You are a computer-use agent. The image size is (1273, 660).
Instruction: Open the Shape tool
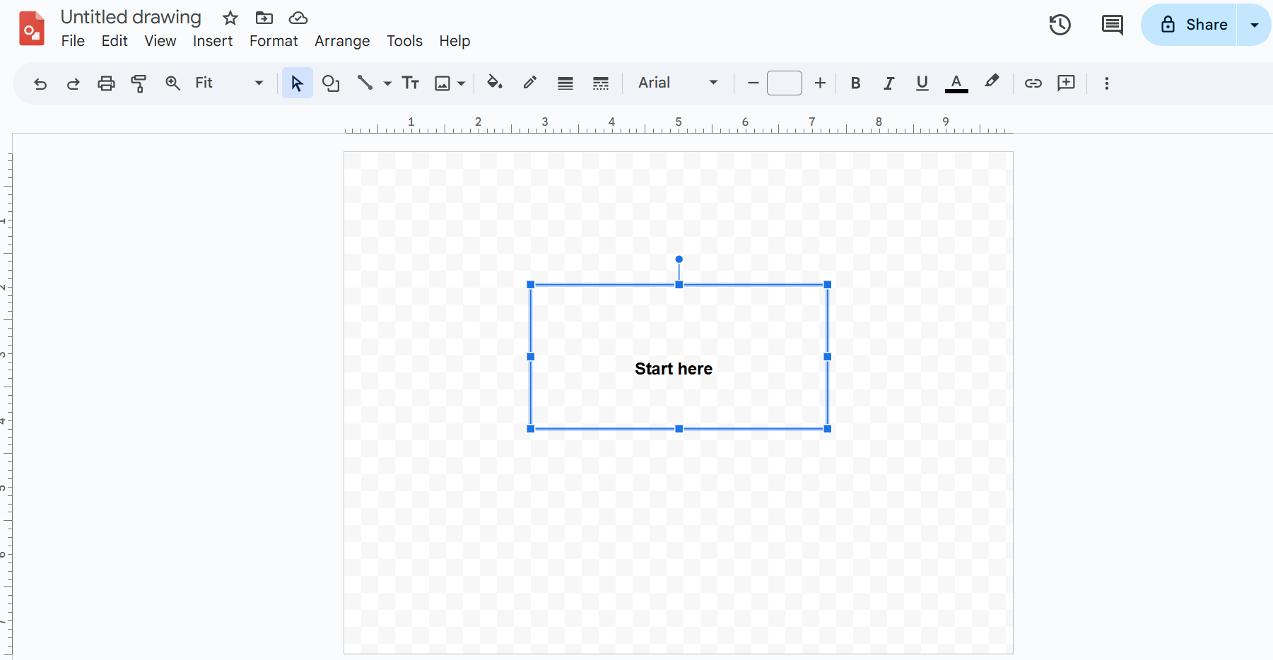(331, 83)
